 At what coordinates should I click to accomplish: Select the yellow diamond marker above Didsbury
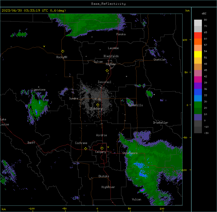click(98, 105)
